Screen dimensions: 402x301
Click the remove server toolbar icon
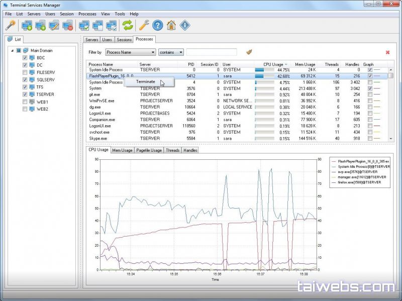coord(68,25)
